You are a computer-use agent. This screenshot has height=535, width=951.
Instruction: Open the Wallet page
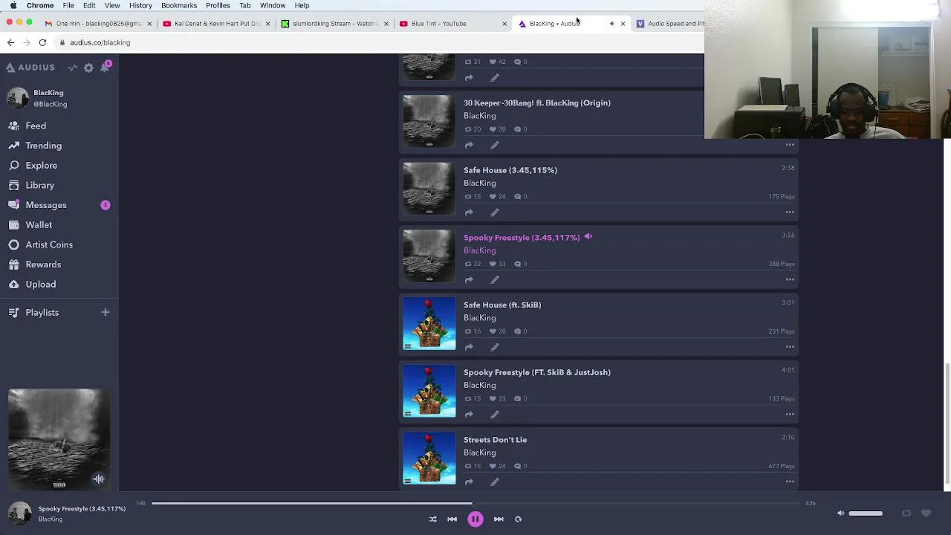pyautogui.click(x=39, y=224)
